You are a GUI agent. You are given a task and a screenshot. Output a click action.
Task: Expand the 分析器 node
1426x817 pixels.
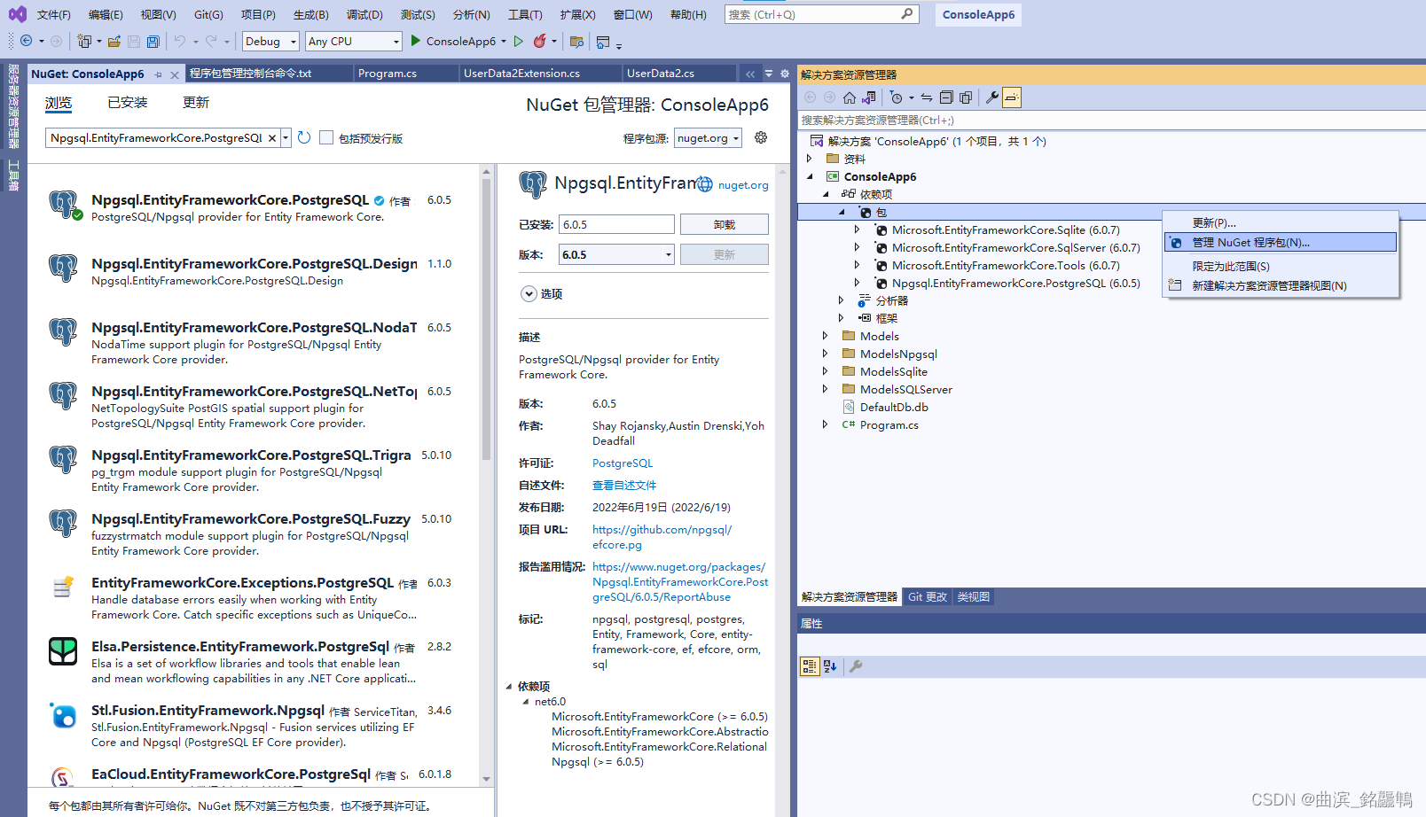[841, 300]
